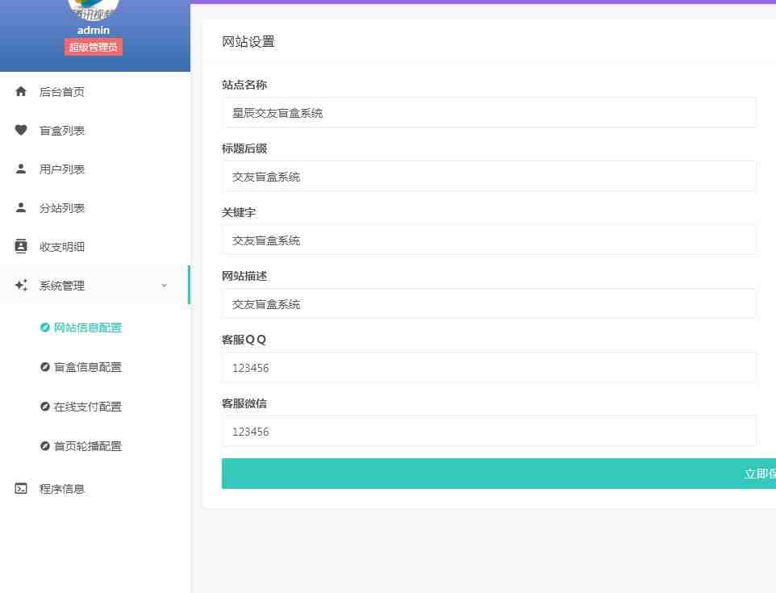Click the 超级管理员 role badge
This screenshot has width=776, height=593.
[x=93, y=46]
